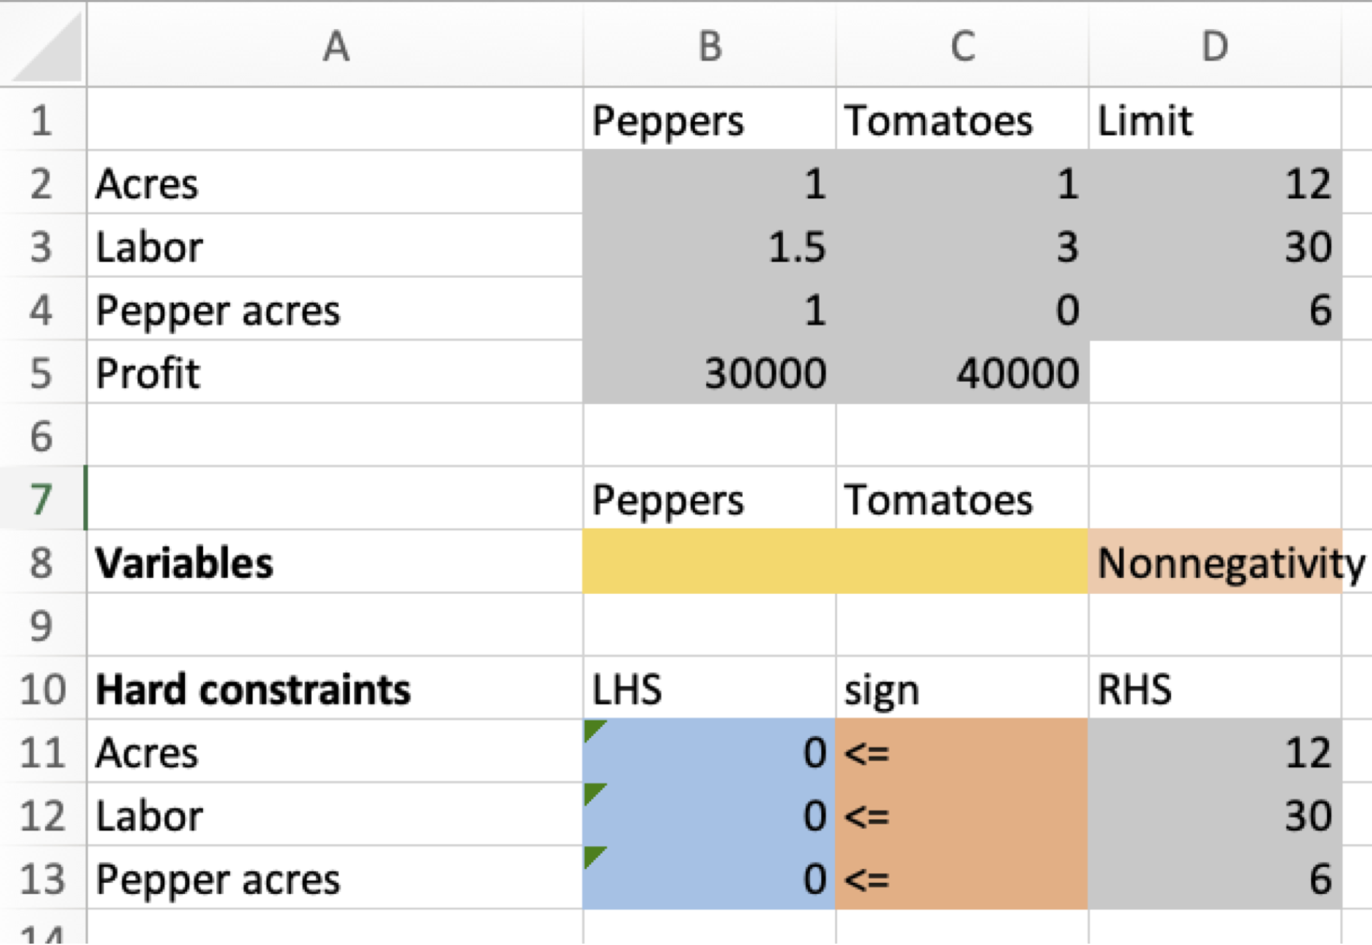Click the Limit header cell in column D
1372x945 pixels.
pyautogui.click(x=1217, y=120)
